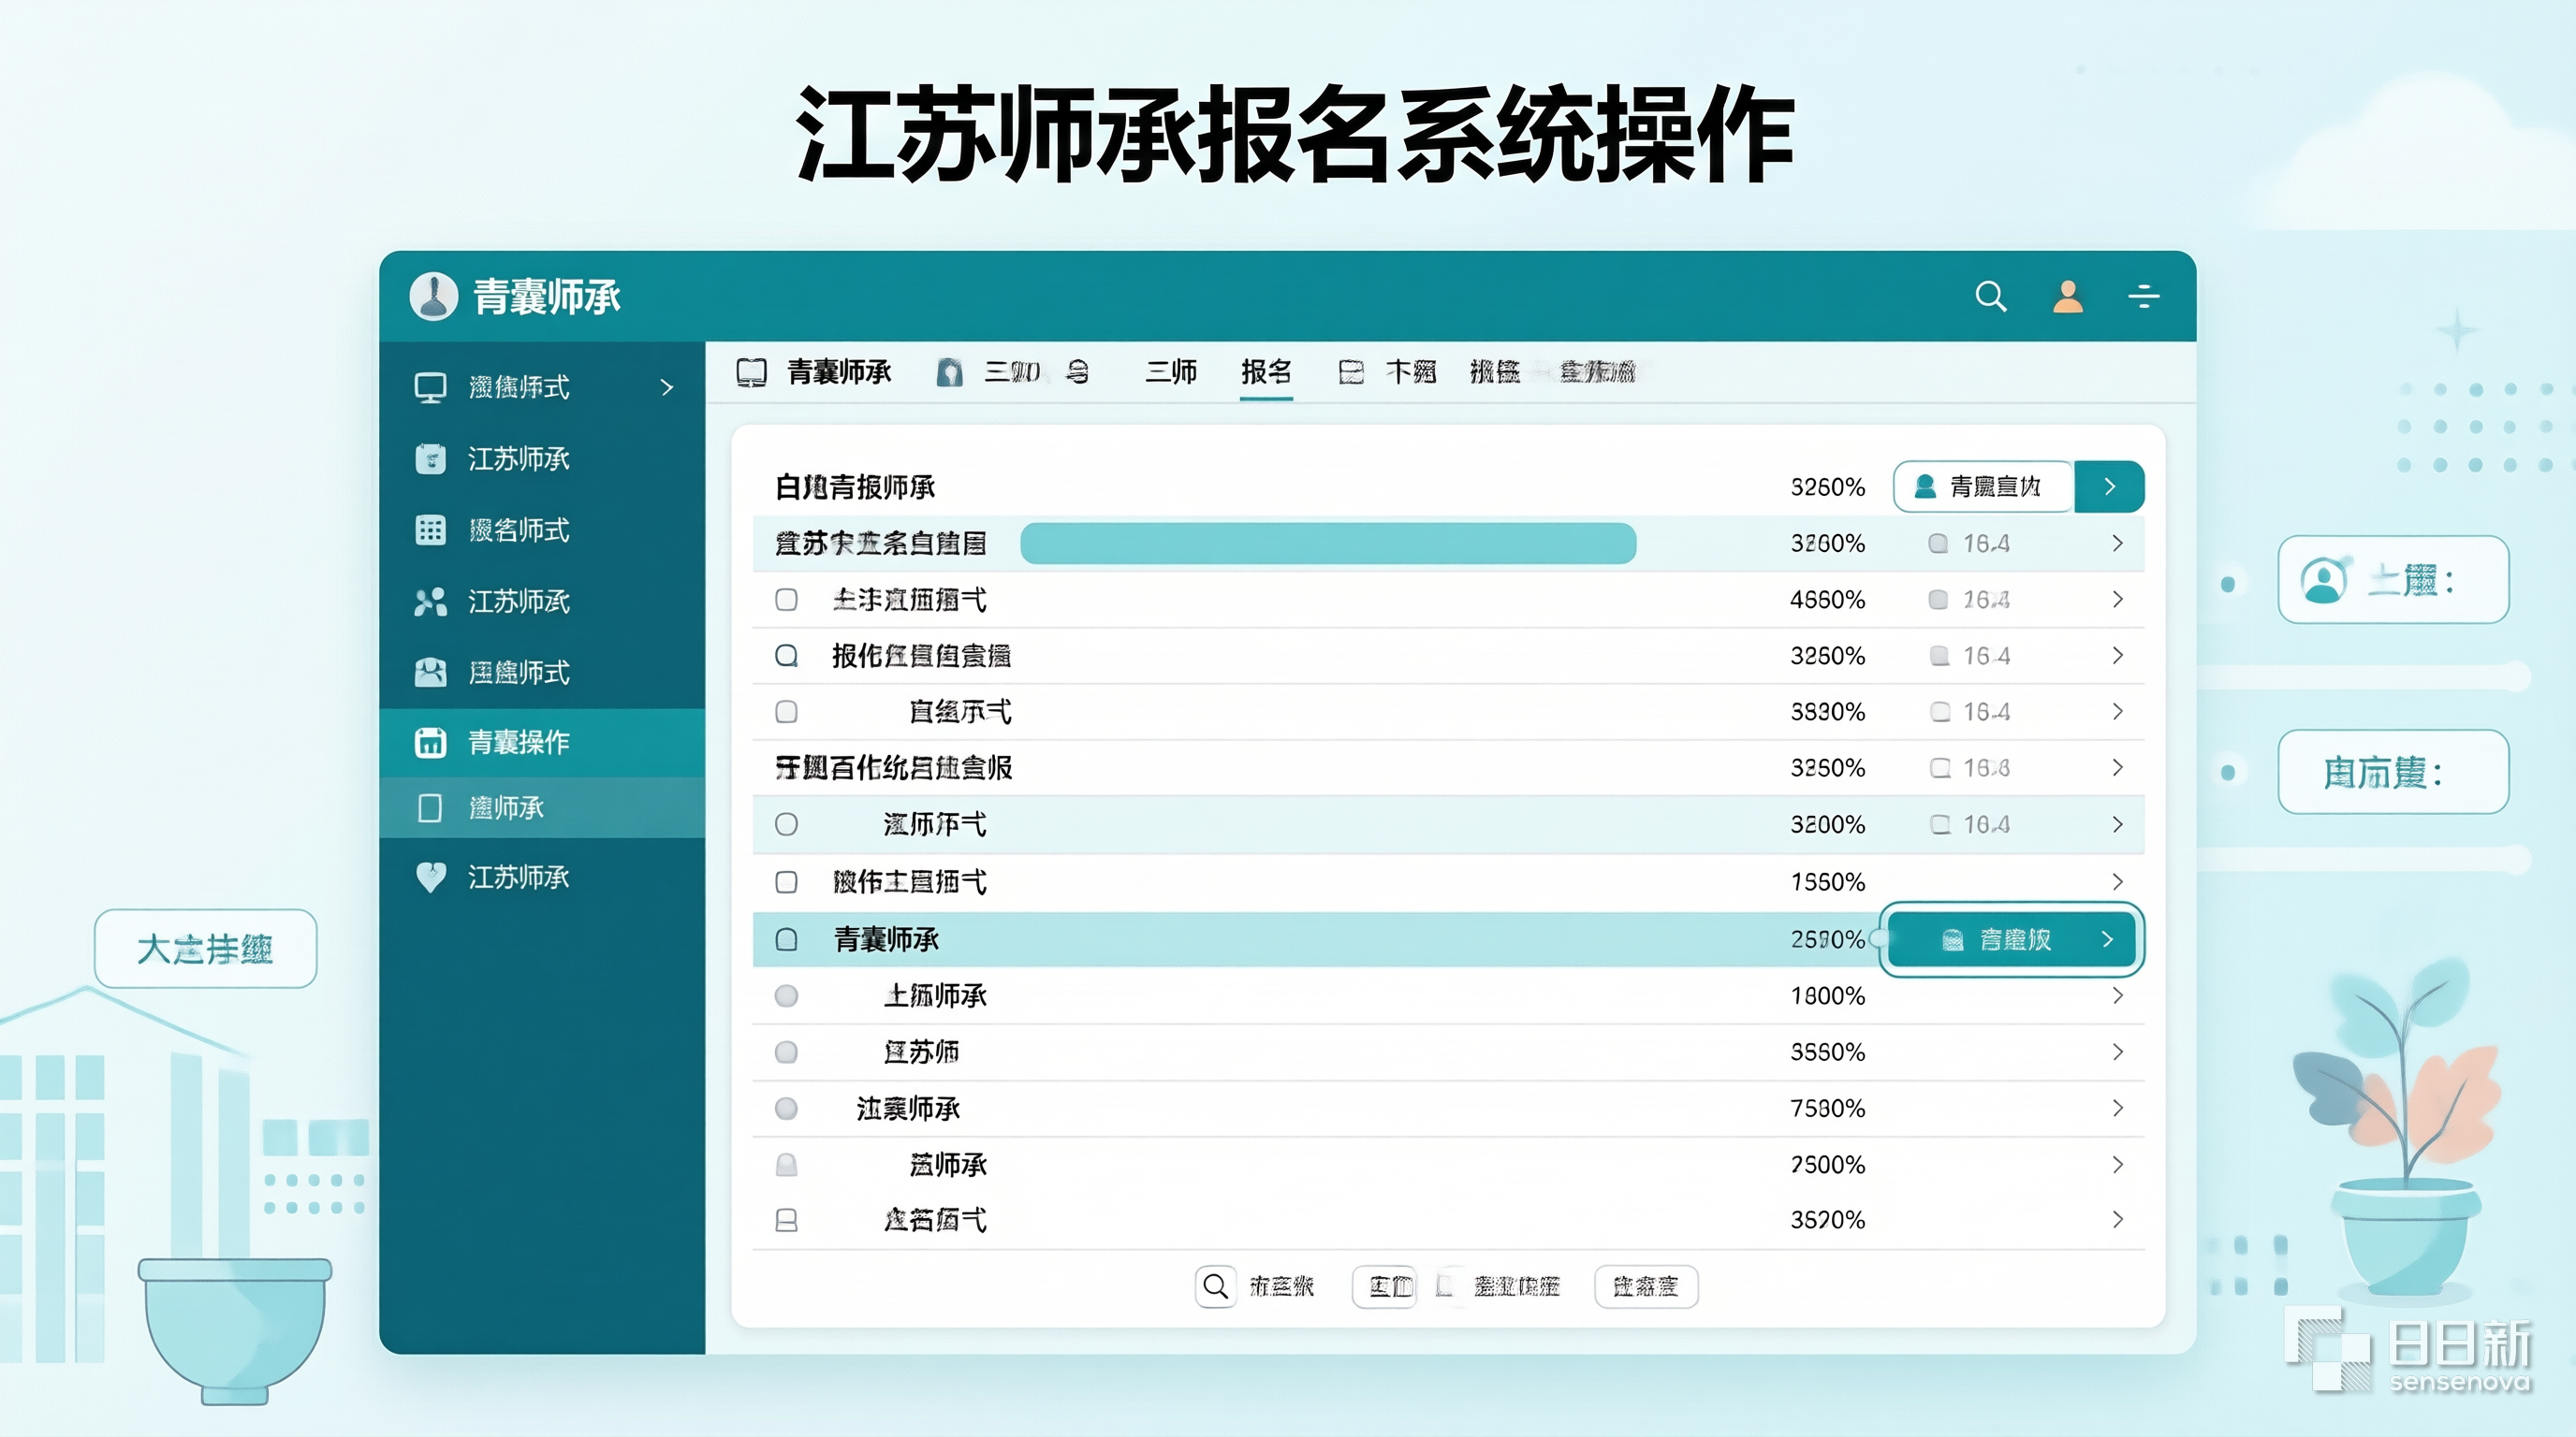Expand the 3200% row chevron
The height and width of the screenshot is (1437, 2576).
(2117, 824)
